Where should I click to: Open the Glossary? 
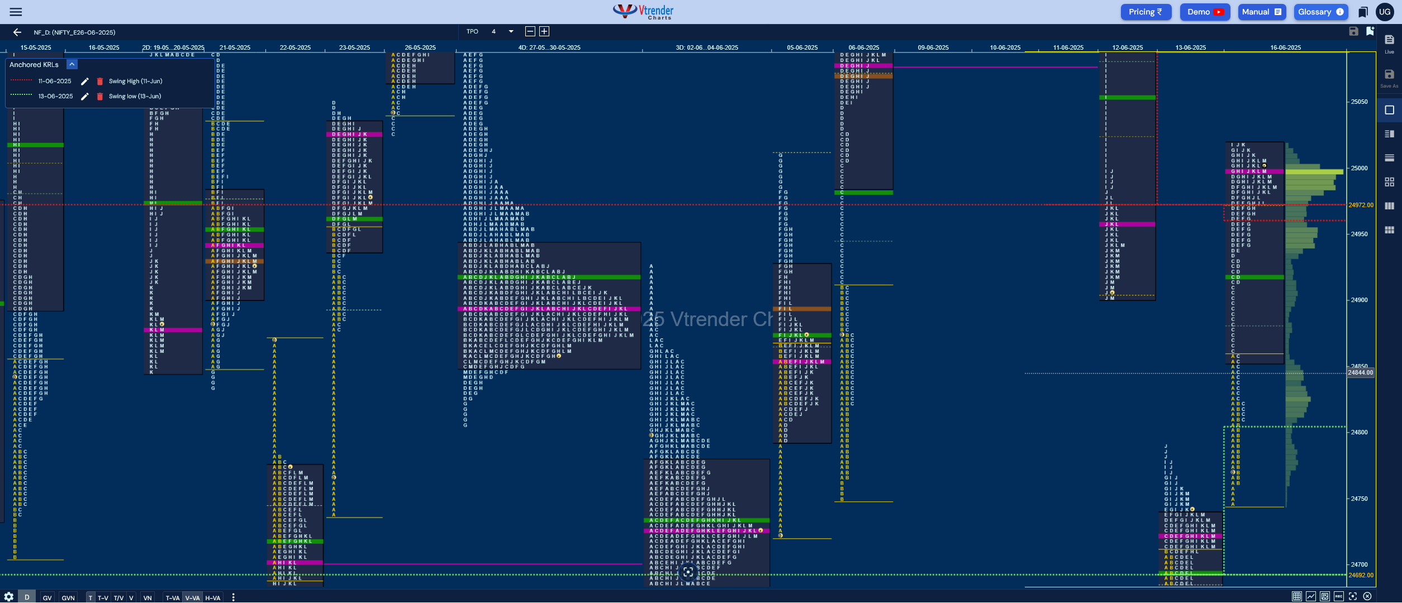(x=1321, y=12)
